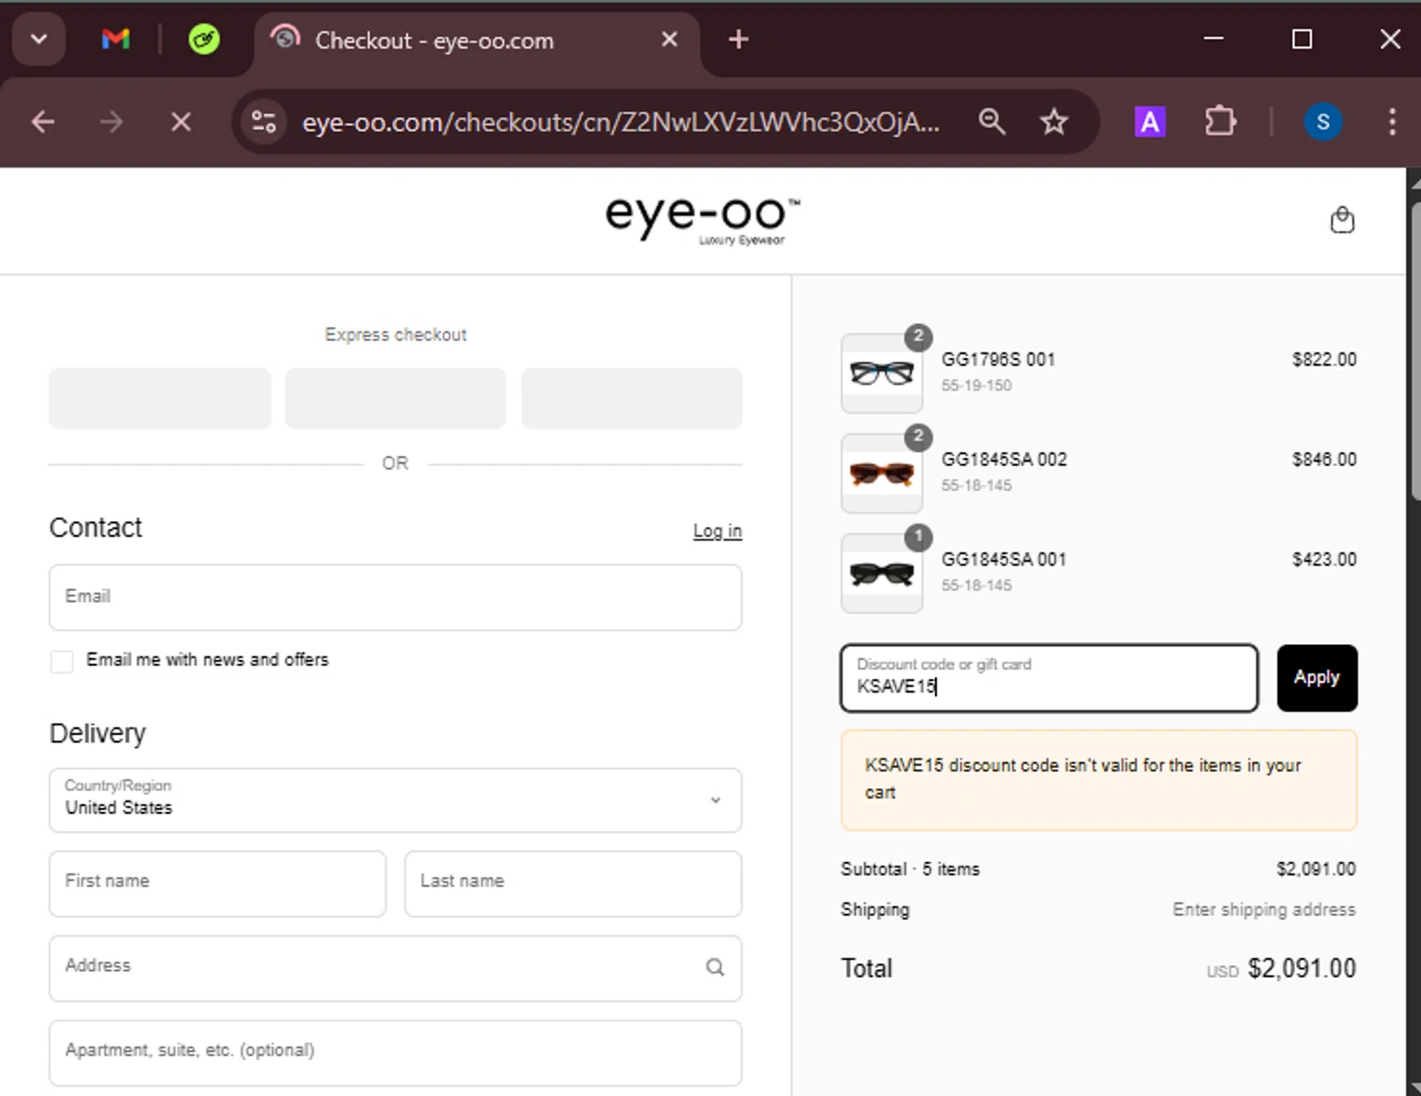Click the $822.00 item price
This screenshot has width=1421, height=1096.
[1324, 360]
